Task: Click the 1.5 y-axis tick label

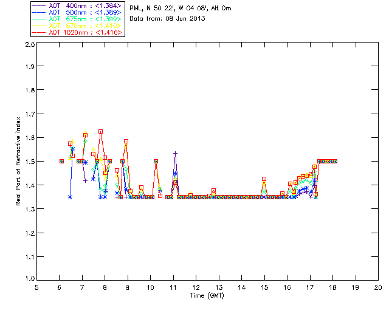Action: click(30, 162)
